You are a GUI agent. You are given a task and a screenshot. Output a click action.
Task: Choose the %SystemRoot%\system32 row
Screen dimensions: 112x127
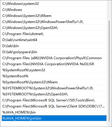(54, 70)
